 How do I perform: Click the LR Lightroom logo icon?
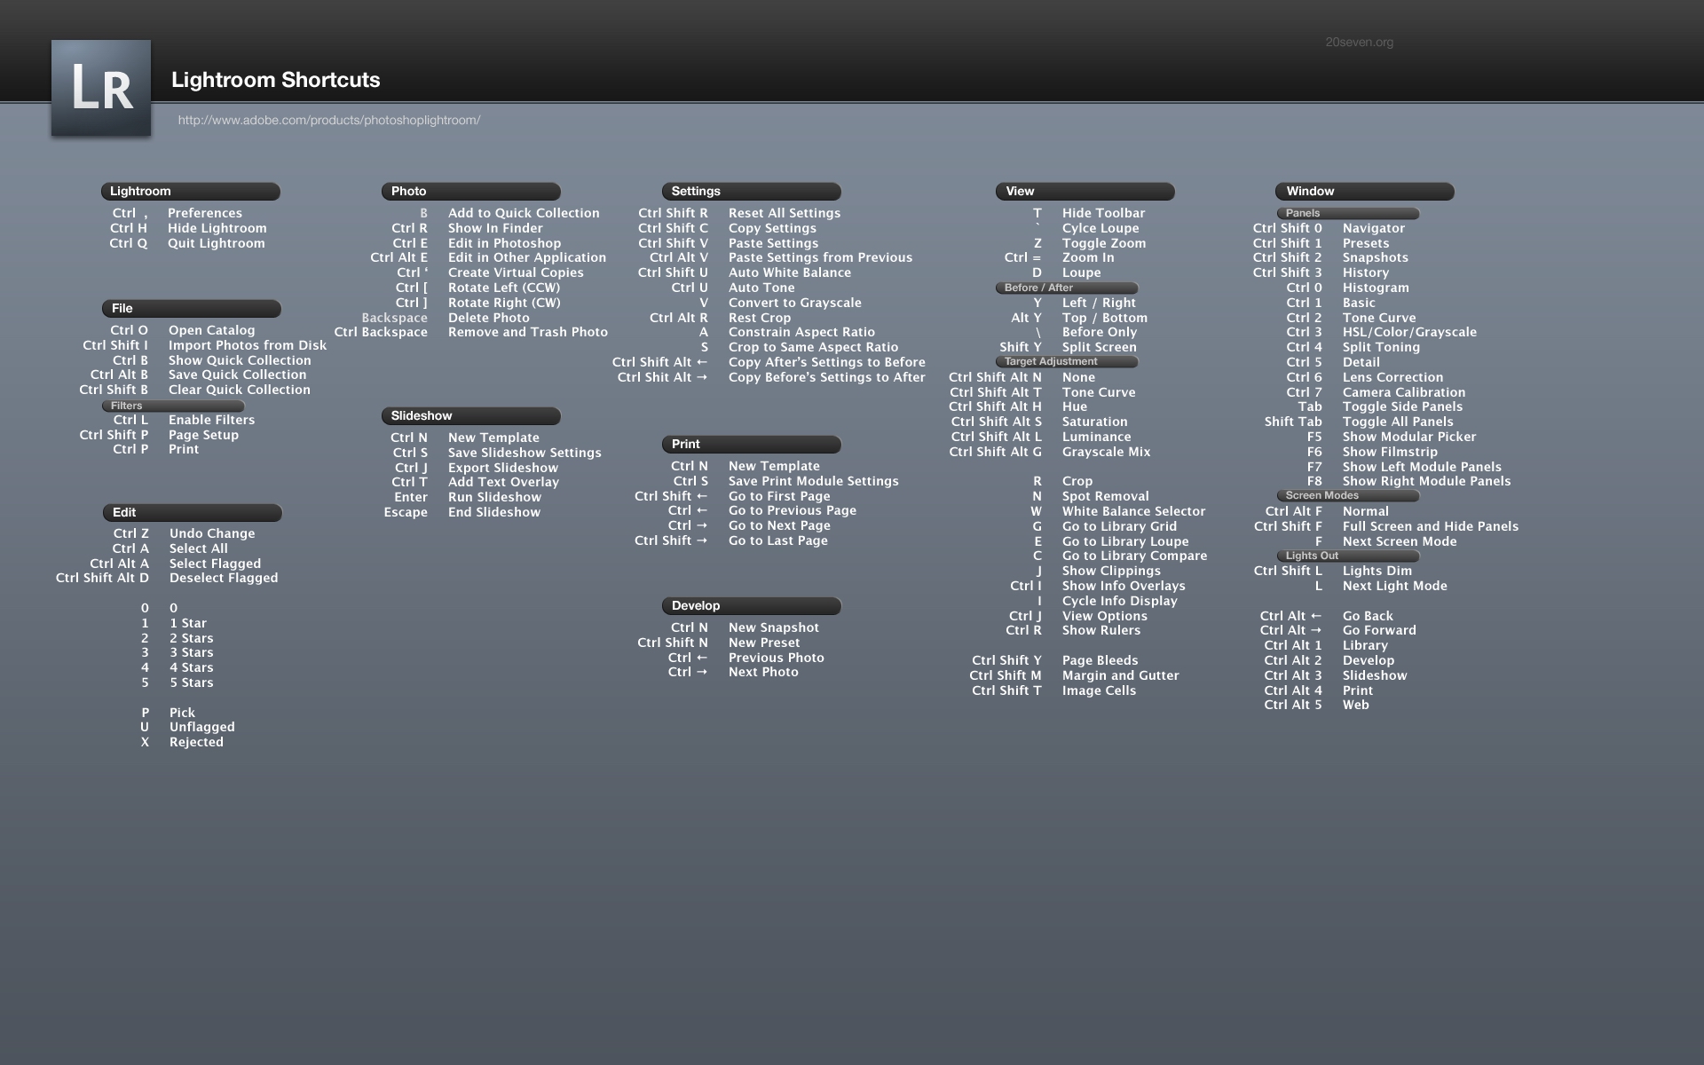101,88
